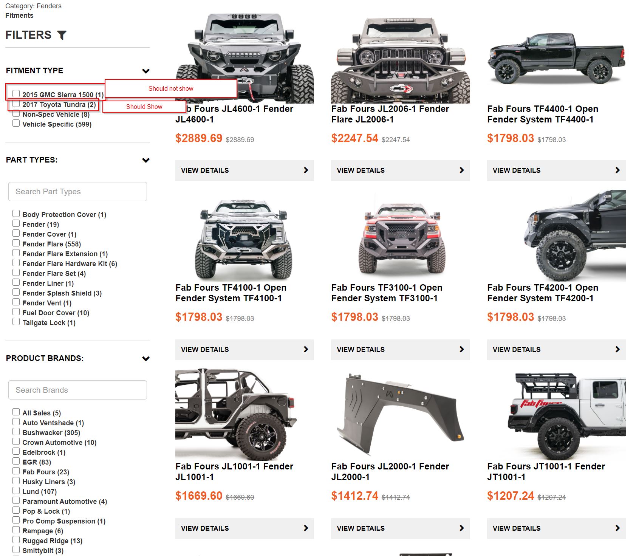Open the Fab Fours TF4100-1 product title link
The height and width of the screenshot is (556, 636).
tap(231, 293)
